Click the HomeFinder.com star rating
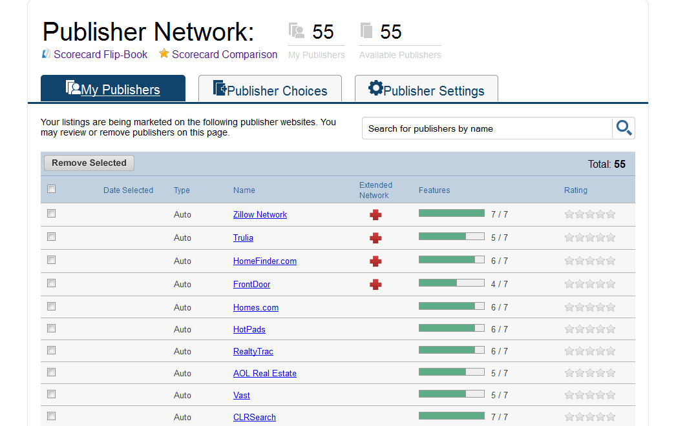Viewport: 676px width, 426px height. (590, 261)
